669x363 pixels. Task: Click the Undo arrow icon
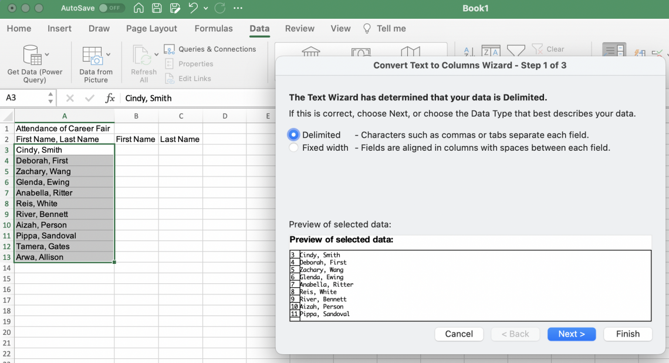pyautogui.click(x=193, y=8)
